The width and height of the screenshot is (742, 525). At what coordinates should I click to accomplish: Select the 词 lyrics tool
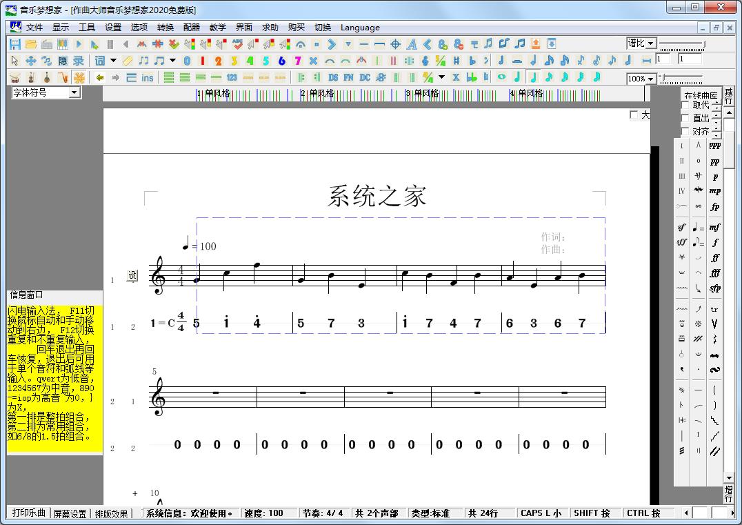pos(100,61)
